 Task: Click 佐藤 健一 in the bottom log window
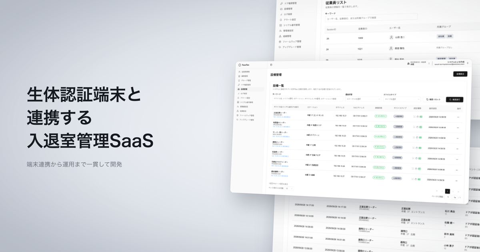pos(449,222)
